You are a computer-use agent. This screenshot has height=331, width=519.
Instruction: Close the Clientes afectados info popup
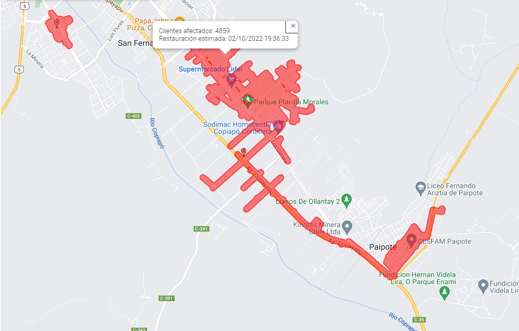pos(293,26)
